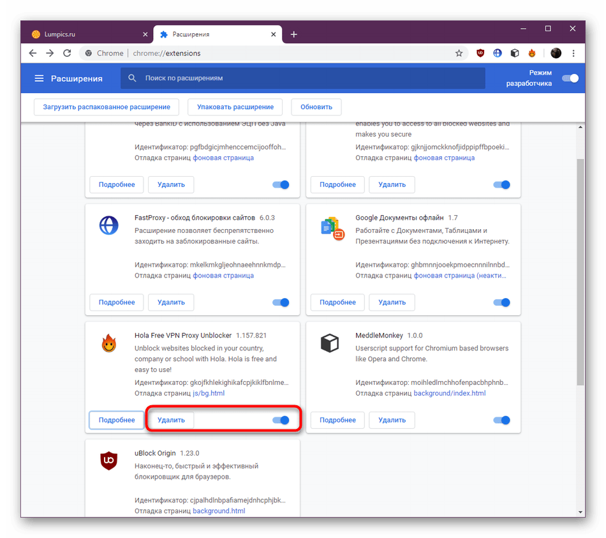
Task: Click FastProxy identifier text mkelkmkgljeohnaeehnnkmdp…
Action: coord(238,265)
